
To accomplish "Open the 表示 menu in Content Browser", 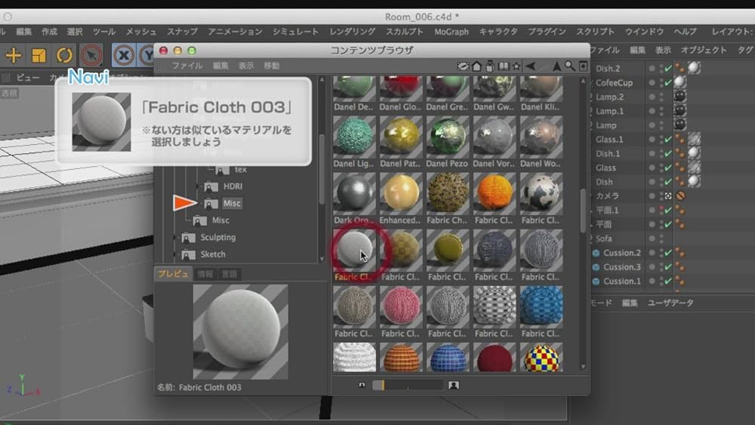I will coord(246,66).
